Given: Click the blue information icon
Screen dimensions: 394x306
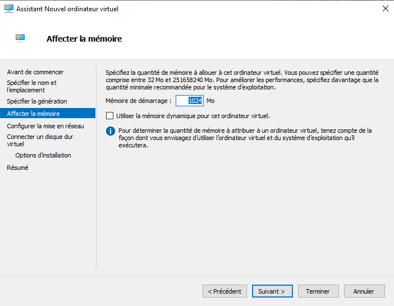Looking at the screenshot, I should 110,131.
